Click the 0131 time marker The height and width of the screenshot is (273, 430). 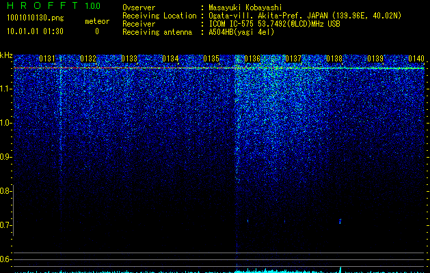click(47, 59)
